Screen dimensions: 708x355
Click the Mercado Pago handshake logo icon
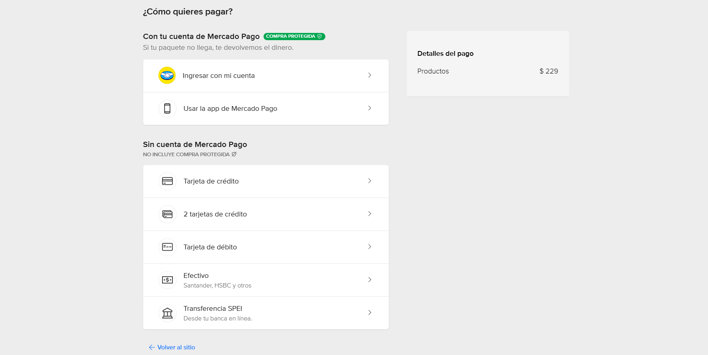[167, 75]
